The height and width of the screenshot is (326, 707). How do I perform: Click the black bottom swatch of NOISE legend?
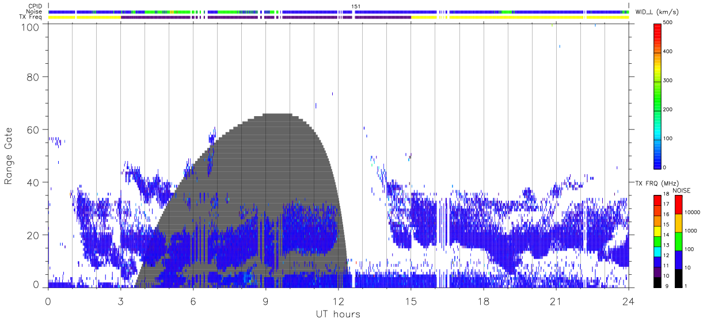[678, 278]
